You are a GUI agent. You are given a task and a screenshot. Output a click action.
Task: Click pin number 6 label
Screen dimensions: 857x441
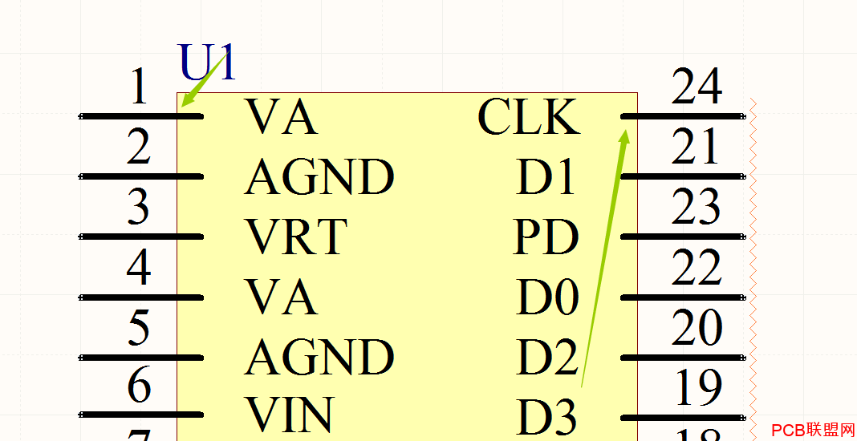pos(139,385)
